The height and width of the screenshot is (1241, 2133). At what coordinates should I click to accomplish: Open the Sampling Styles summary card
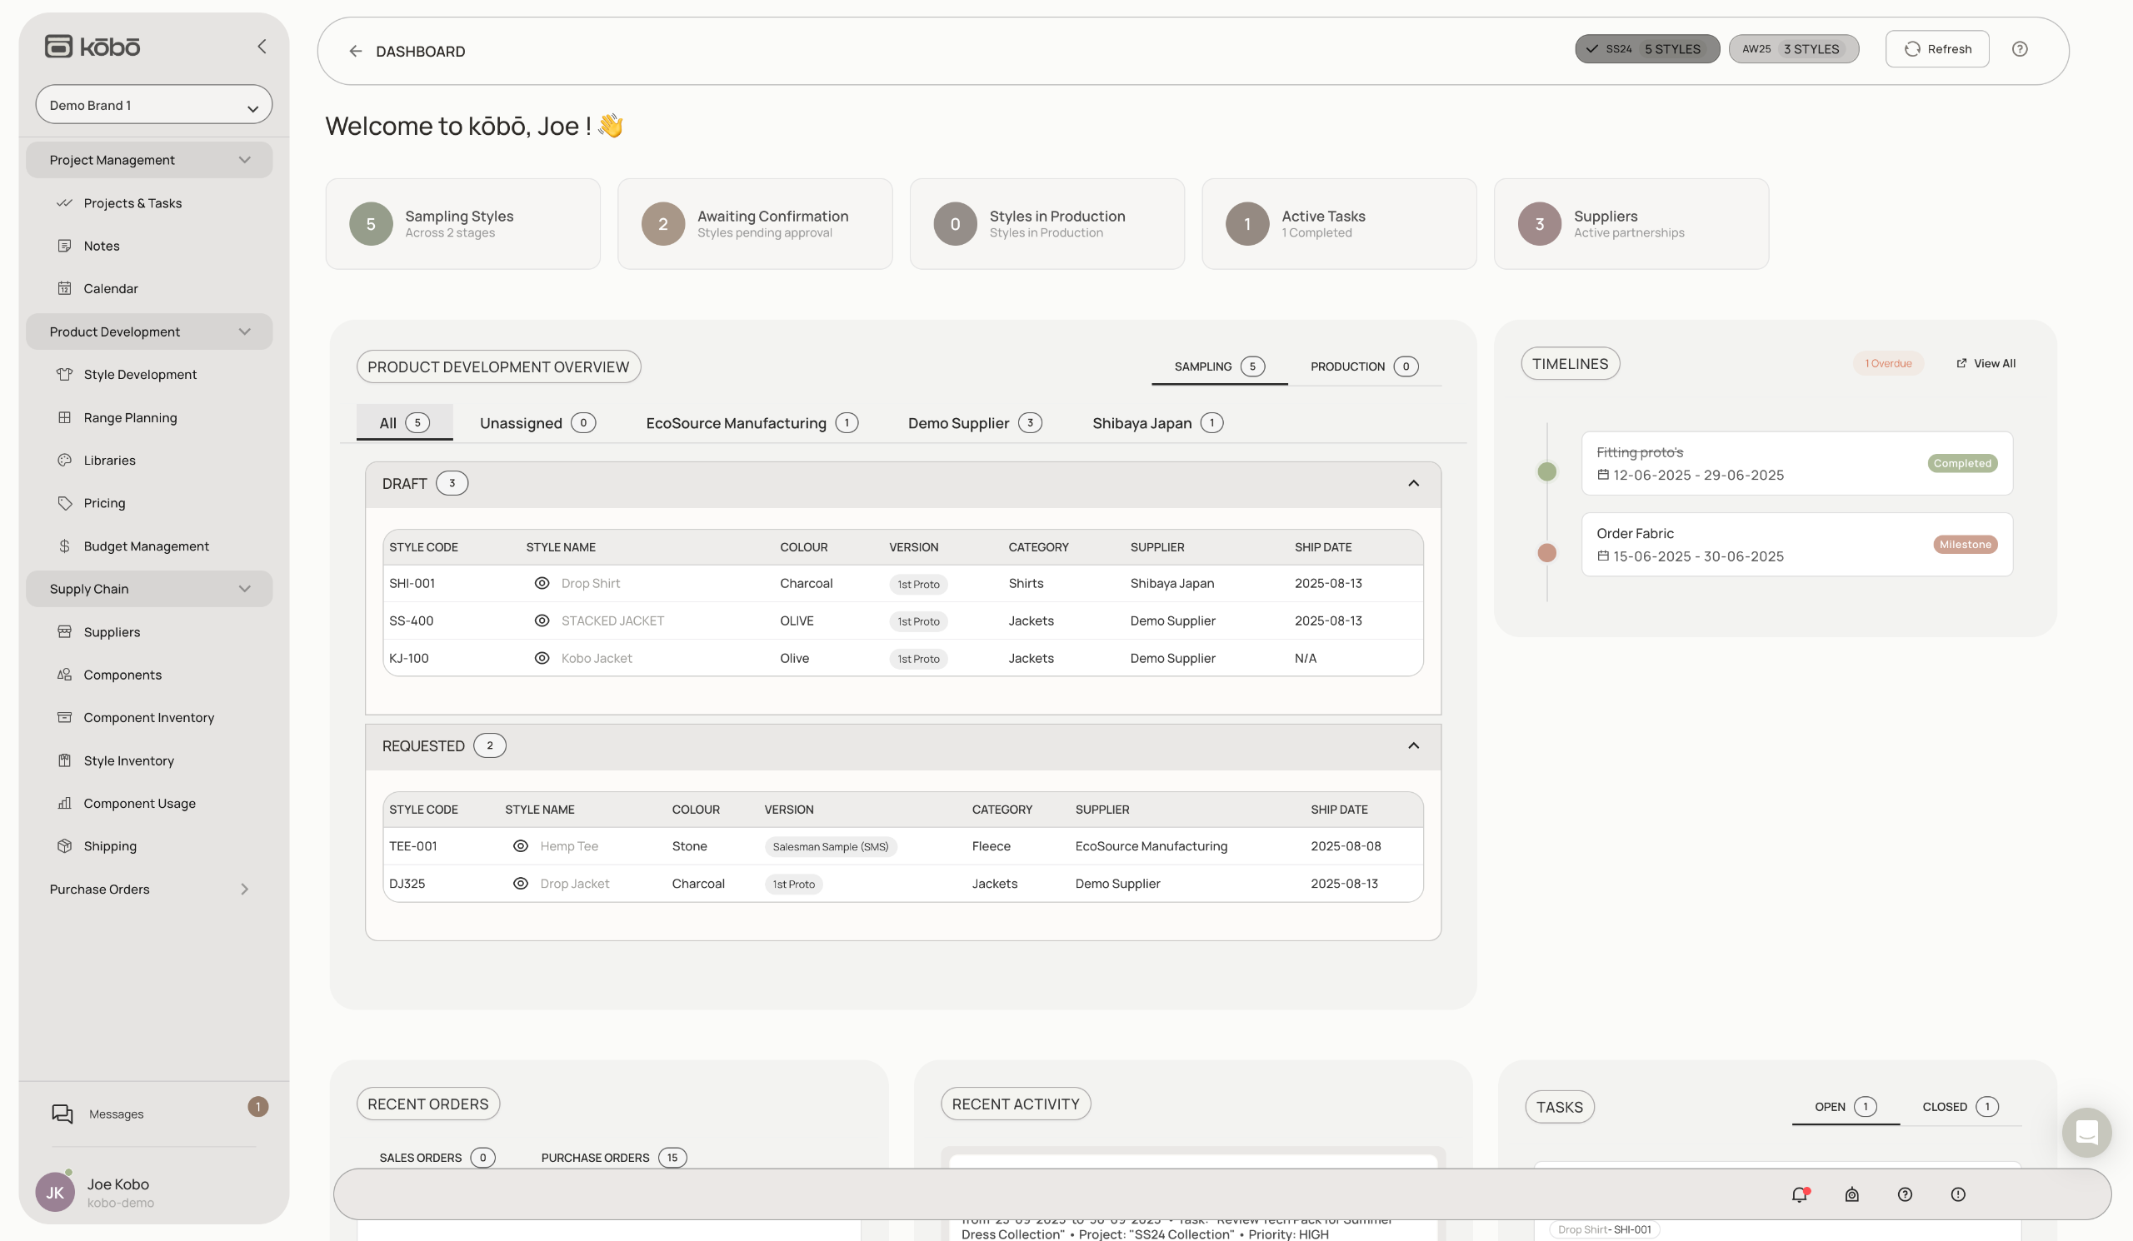[x=462, y=223]
